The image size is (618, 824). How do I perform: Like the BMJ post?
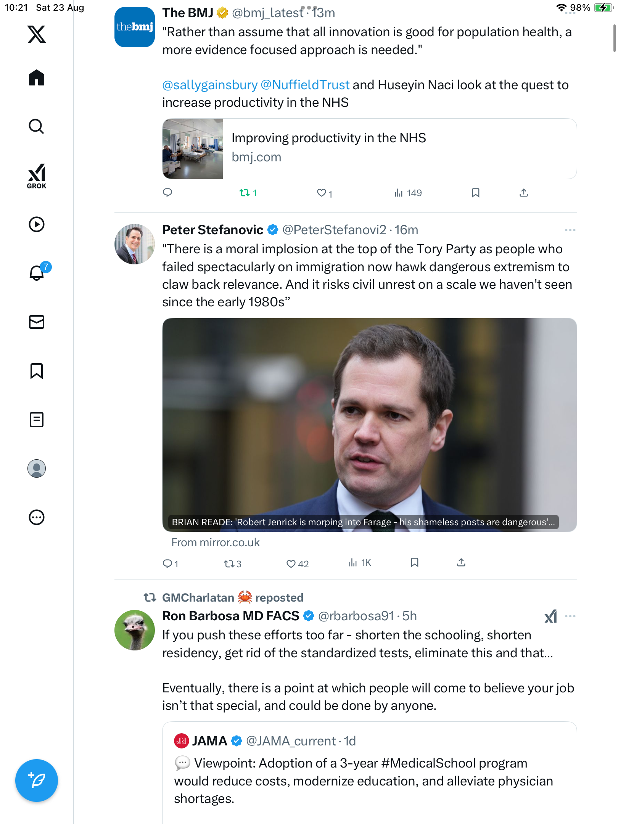tap(322, 193)
